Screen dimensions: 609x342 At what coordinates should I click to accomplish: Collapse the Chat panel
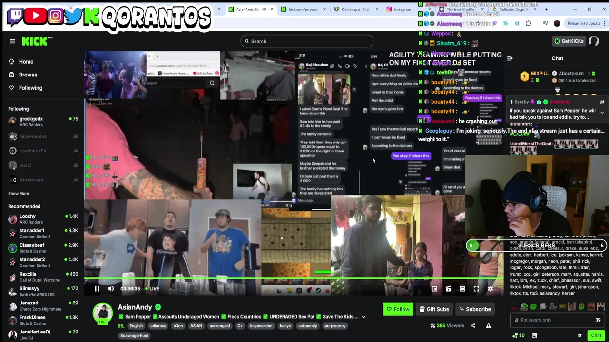click(x=510, y=58)
